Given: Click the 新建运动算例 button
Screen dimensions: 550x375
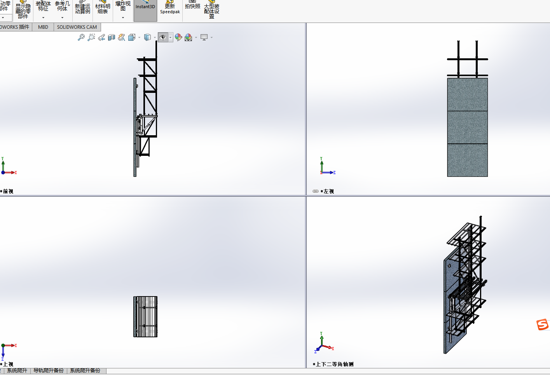Looking at the screenshot, I should click(x=82, y=8).
